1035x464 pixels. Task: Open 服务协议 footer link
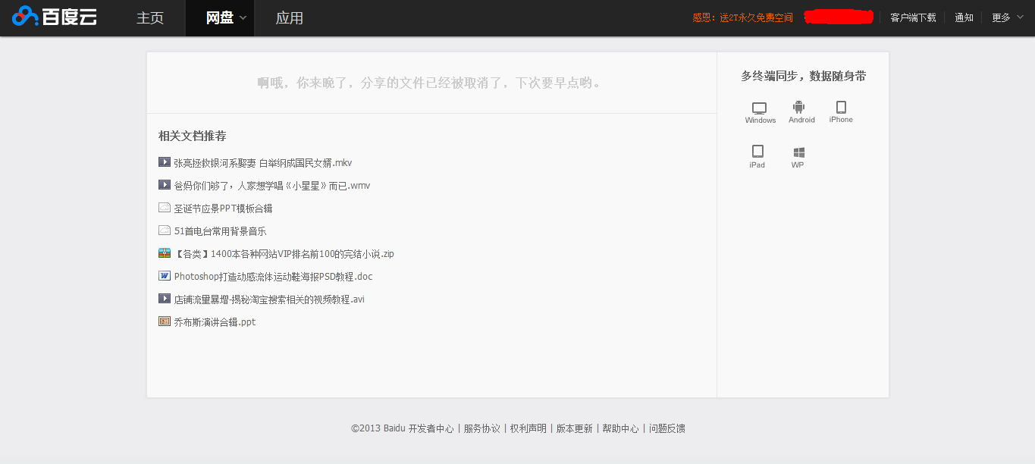[x=482, y=428]
